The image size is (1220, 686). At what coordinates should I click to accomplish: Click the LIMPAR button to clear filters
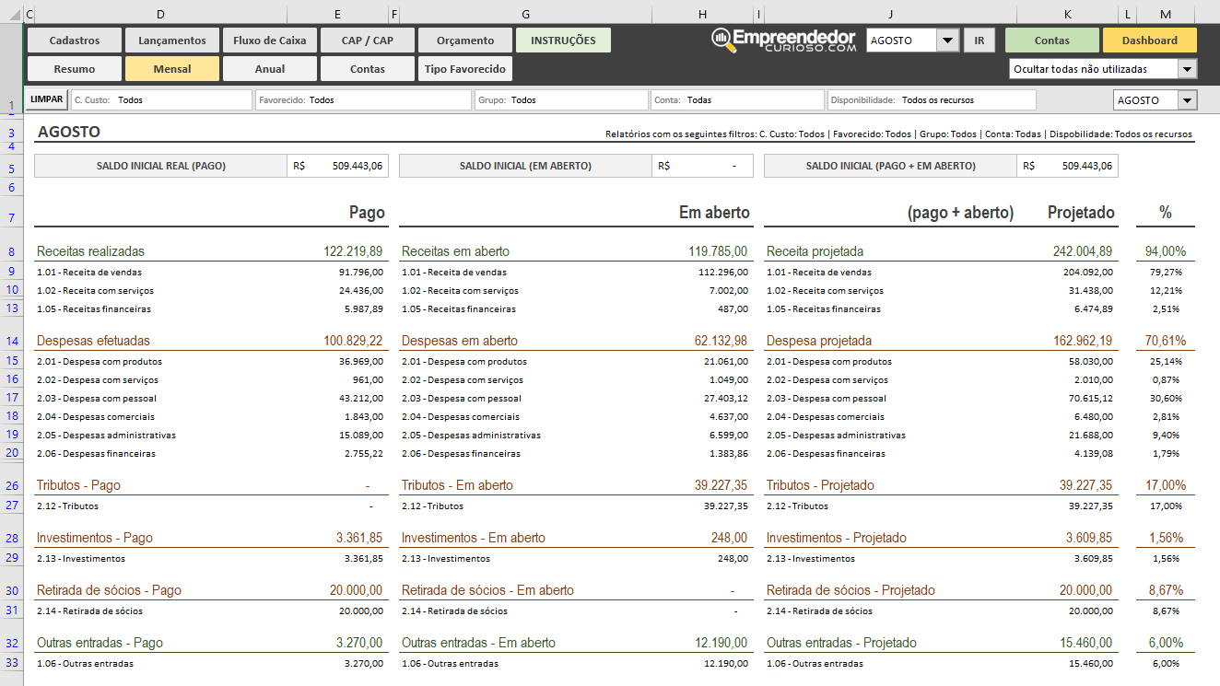tap(46, 99)
